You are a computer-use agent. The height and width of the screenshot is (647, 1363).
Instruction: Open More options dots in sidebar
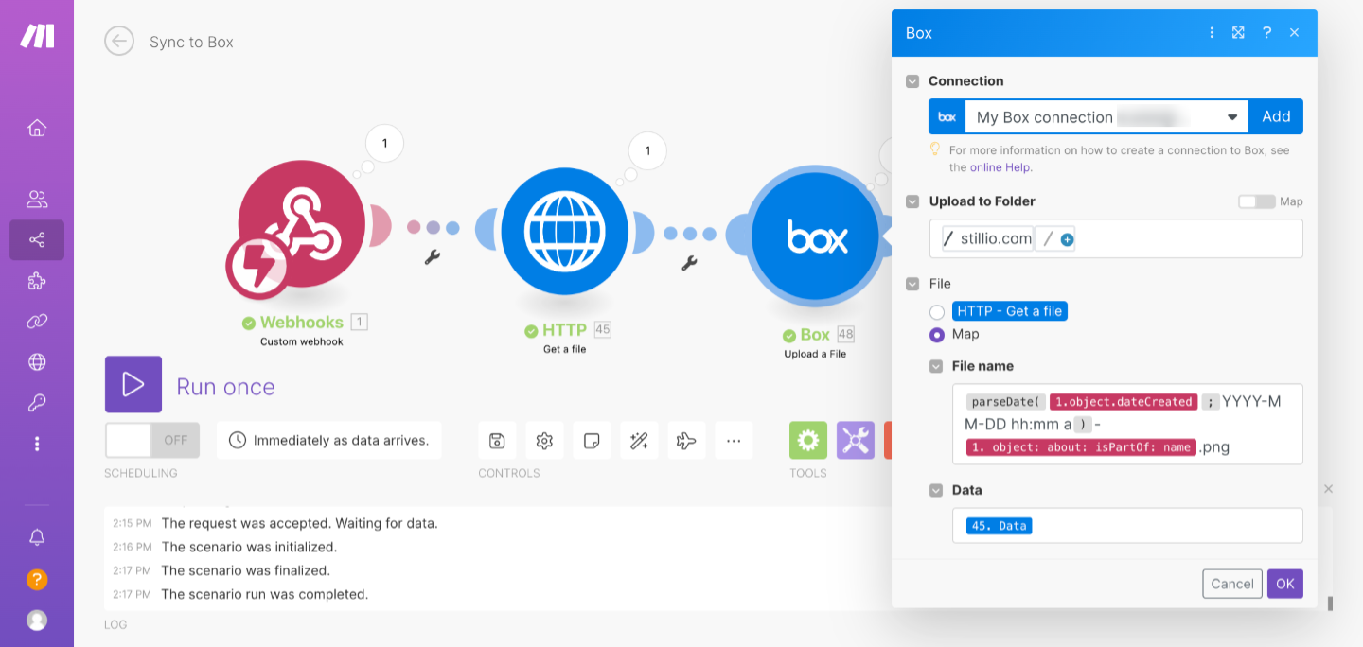[x=37, y=444]
